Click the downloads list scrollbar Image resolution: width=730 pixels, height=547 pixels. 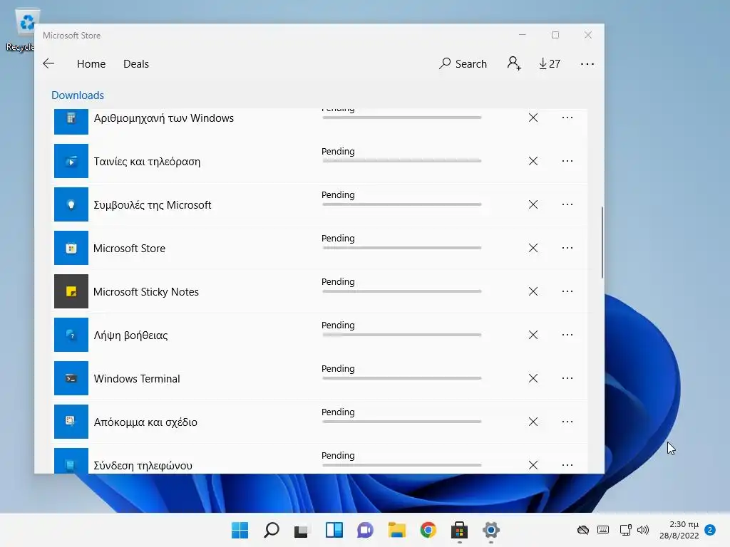[602, 242]
